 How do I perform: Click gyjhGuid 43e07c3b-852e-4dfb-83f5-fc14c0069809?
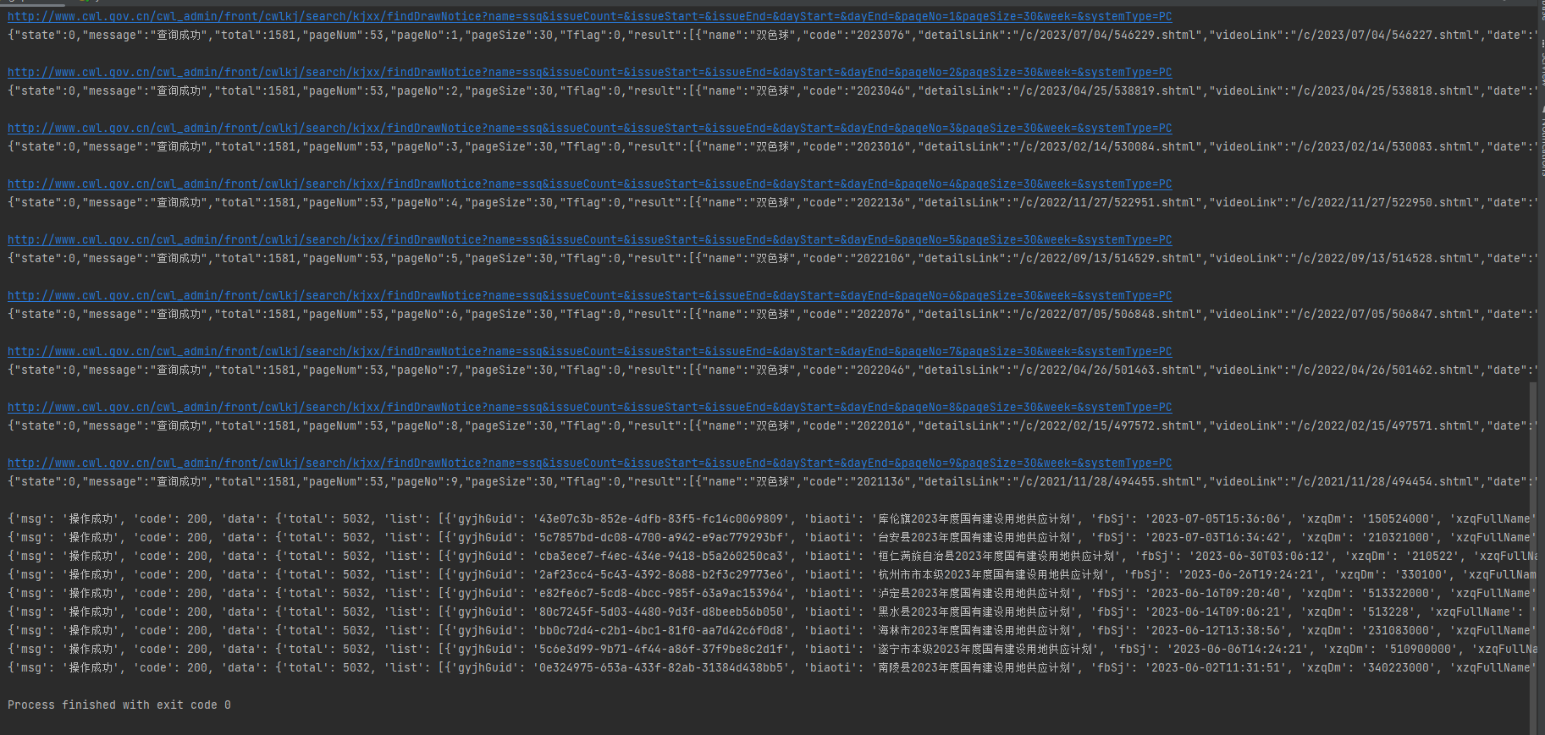661,519
